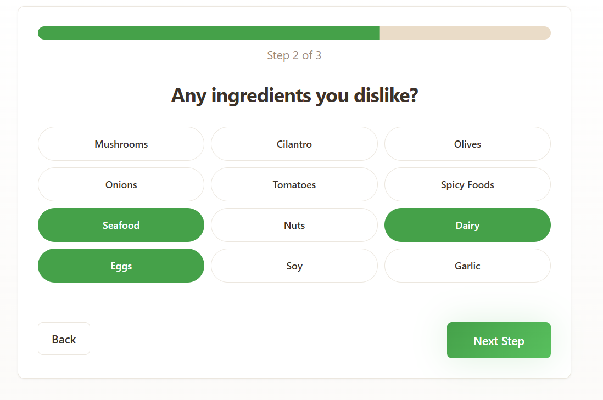Toggle the Cilantro option
Image resolution: width=603 pixels, height=400 pixels.
294,144
